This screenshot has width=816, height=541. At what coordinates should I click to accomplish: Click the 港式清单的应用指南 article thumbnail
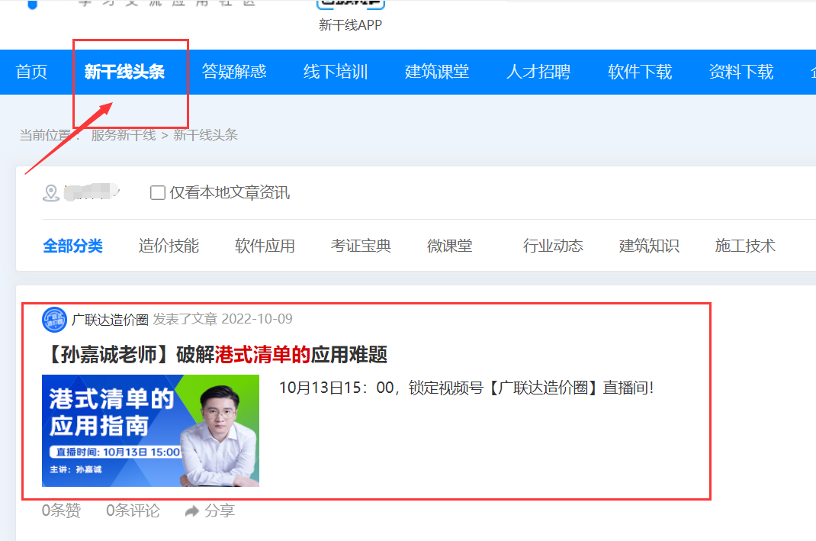[x=150, y=430]
